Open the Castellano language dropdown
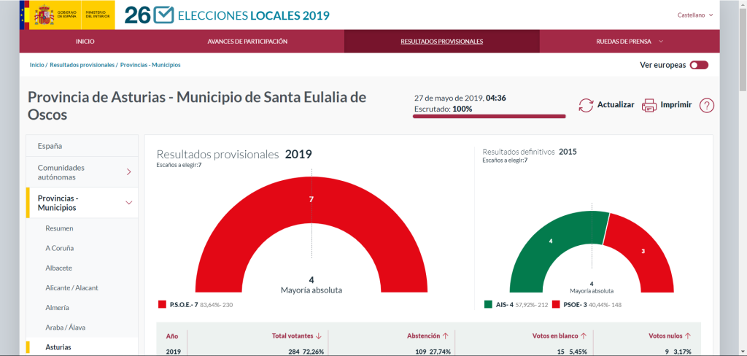The width and height of the screenshot is (747, 356). click(x=694, y=15)
